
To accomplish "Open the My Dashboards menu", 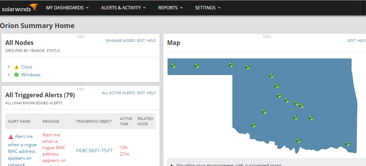I will (x=67, y=8).
